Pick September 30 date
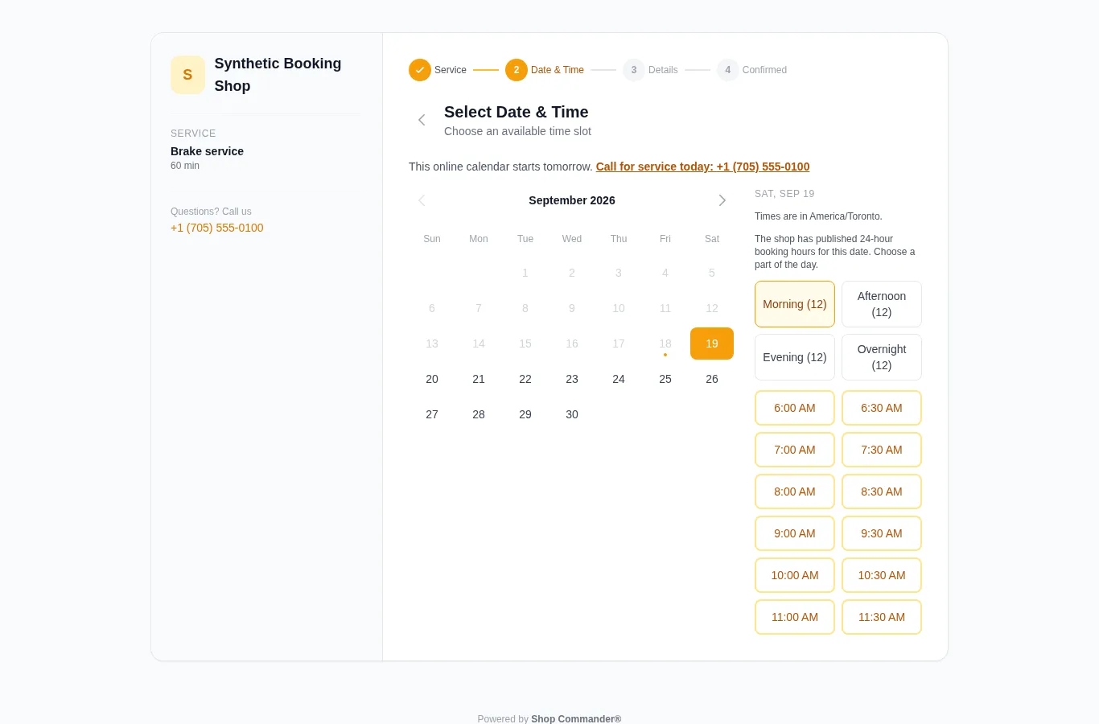Image resolution: width=1099 pixels, height=724 pixels. click(x=572, y=414)
